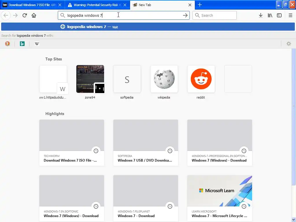Visit the logopedia windows 7 suggestion
Screen dimensions: 296x222
pyautogui.click(x=148, y=27)
